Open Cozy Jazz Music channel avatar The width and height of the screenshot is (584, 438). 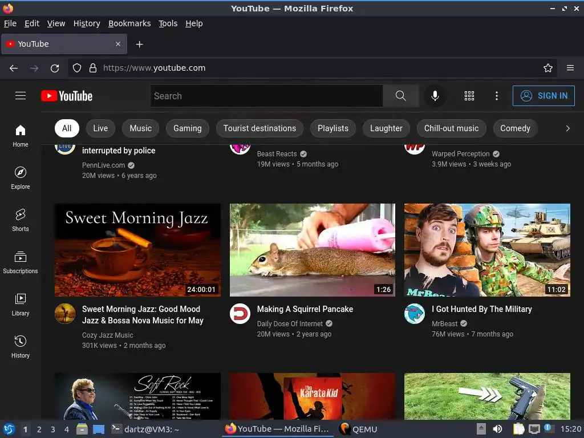(x=65, y=314)
